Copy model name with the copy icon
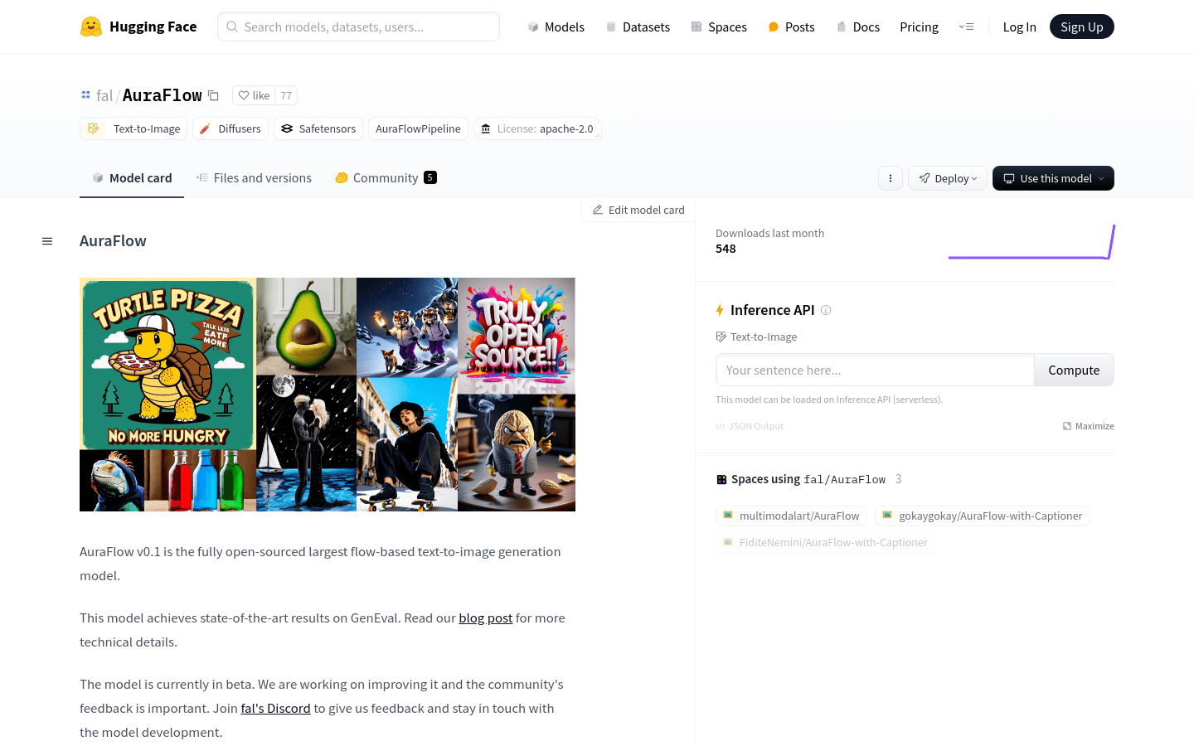1194x746 pixels. [x=213, y=95]
